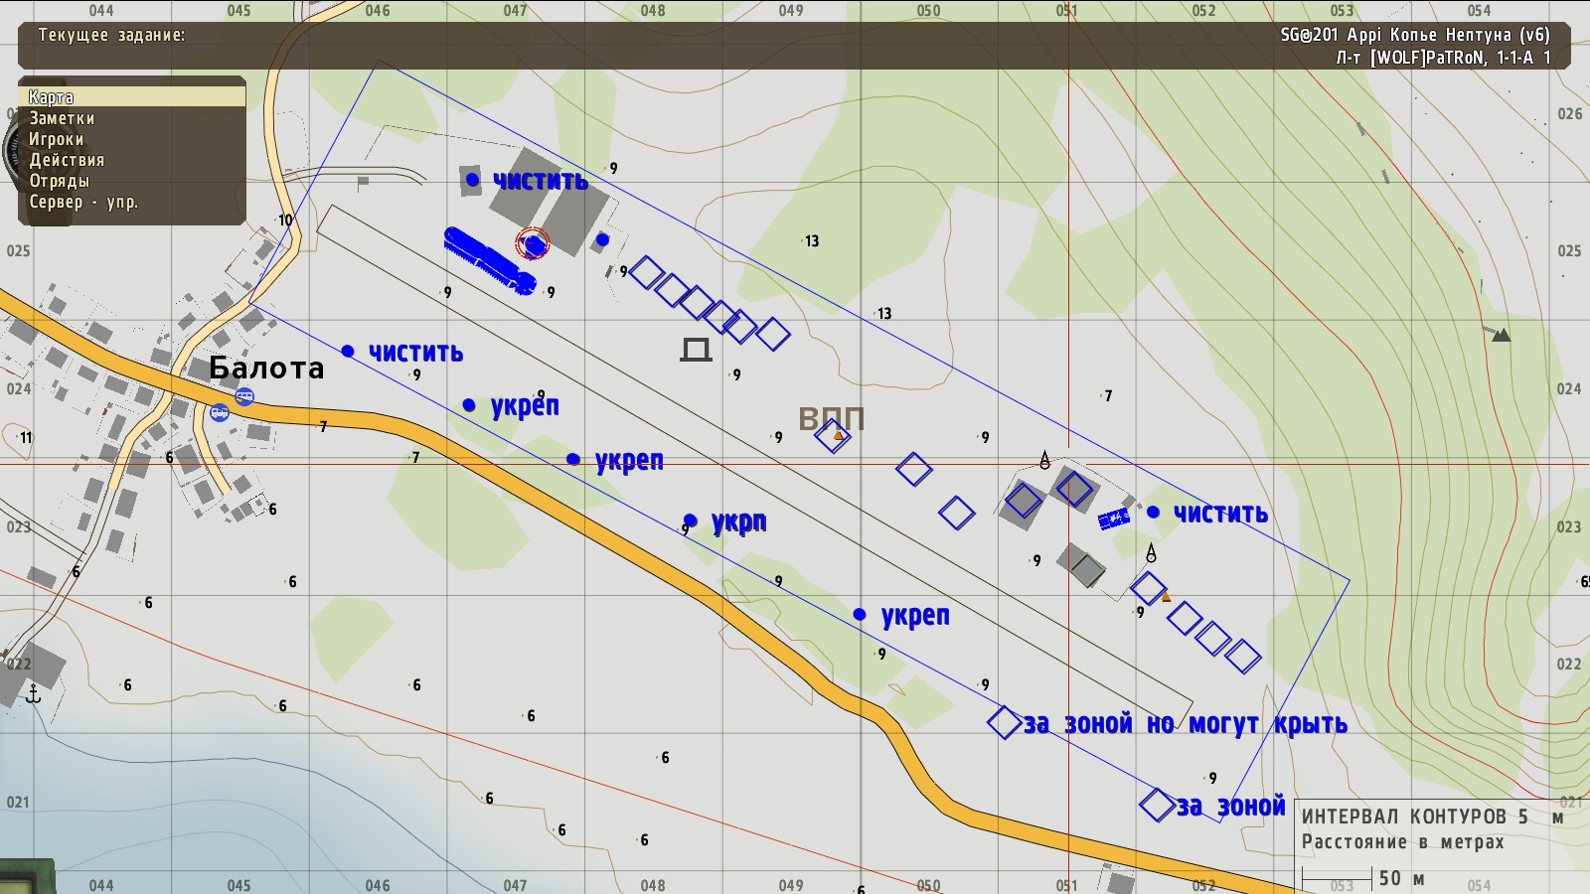Click blue dot of second укреп marker
Screen dimensions: 1590x894
click(x=572, y=459)
